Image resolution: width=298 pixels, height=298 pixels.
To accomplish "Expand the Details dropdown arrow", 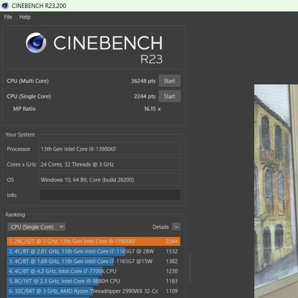I will 176,227.
